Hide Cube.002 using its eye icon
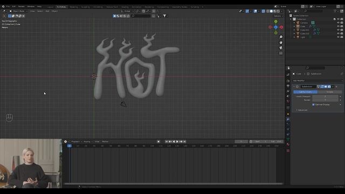This screenshot has height=194, width=345. coord(338,33)
